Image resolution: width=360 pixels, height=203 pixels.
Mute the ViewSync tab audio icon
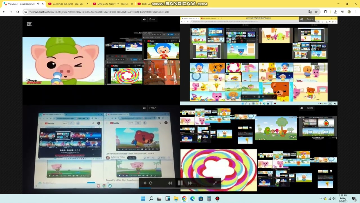38,4
